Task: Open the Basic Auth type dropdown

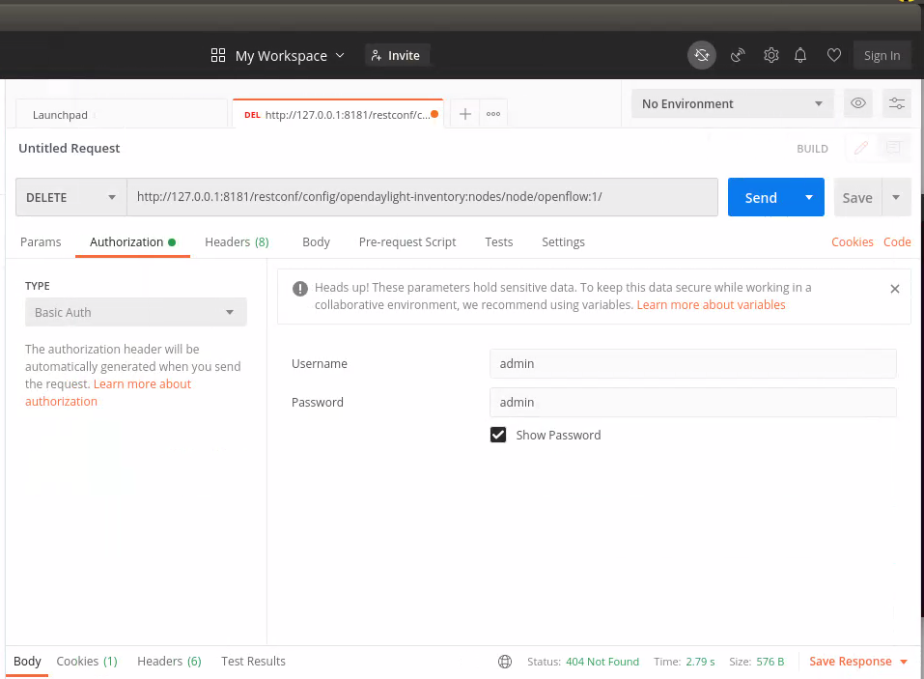Action: click(x=135, y=312)
